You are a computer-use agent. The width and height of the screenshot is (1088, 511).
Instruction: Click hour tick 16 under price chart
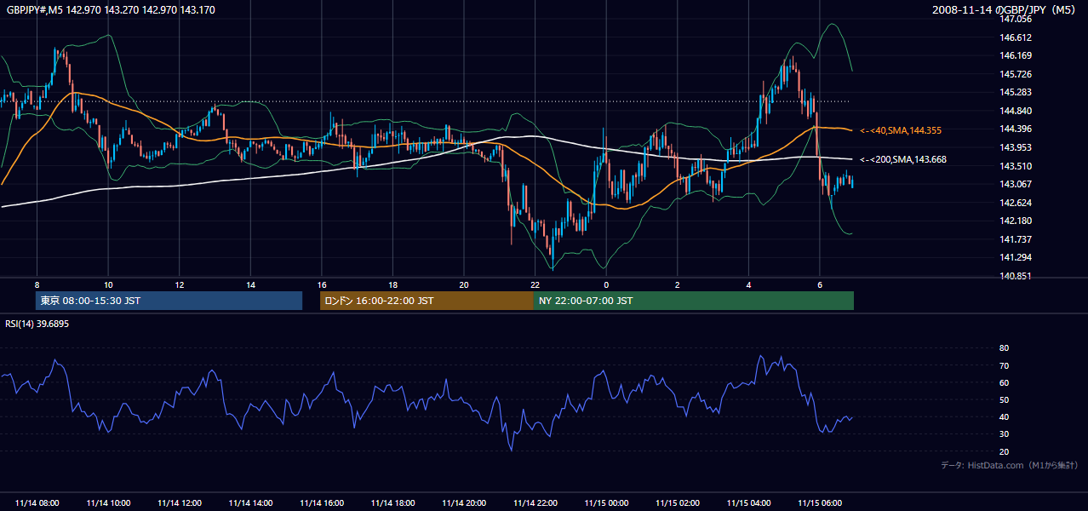click(322, 284)
